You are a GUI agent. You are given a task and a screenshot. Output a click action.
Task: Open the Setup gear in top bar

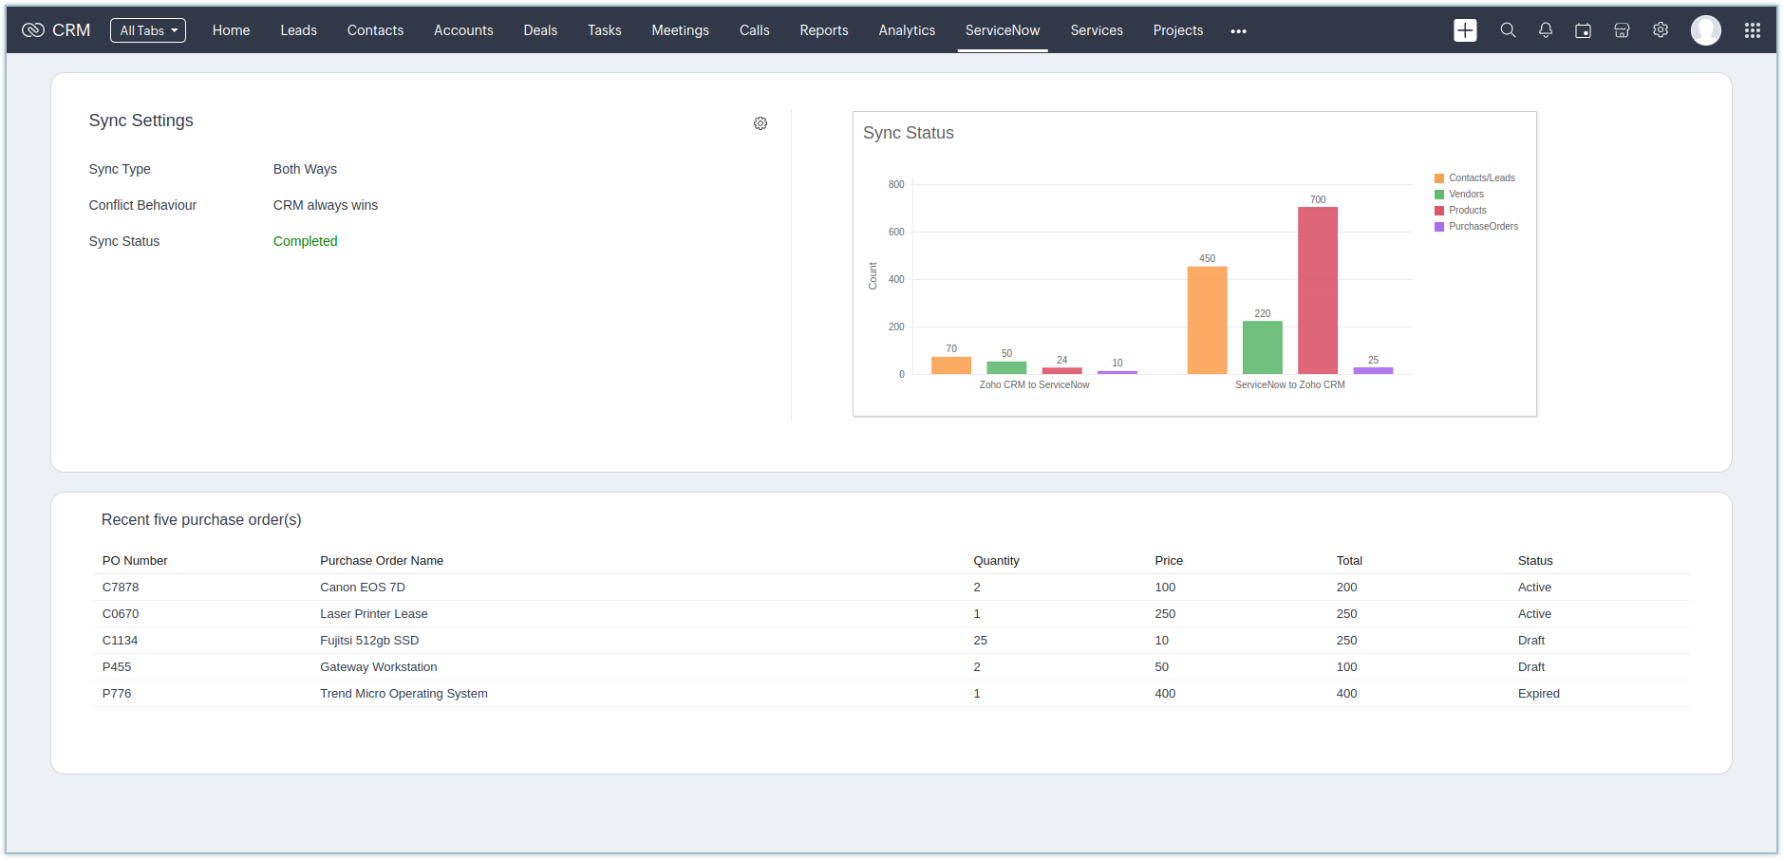point(1661,30)
